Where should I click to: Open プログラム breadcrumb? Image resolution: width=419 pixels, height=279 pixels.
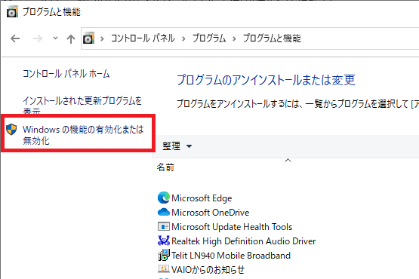[209, 38]
